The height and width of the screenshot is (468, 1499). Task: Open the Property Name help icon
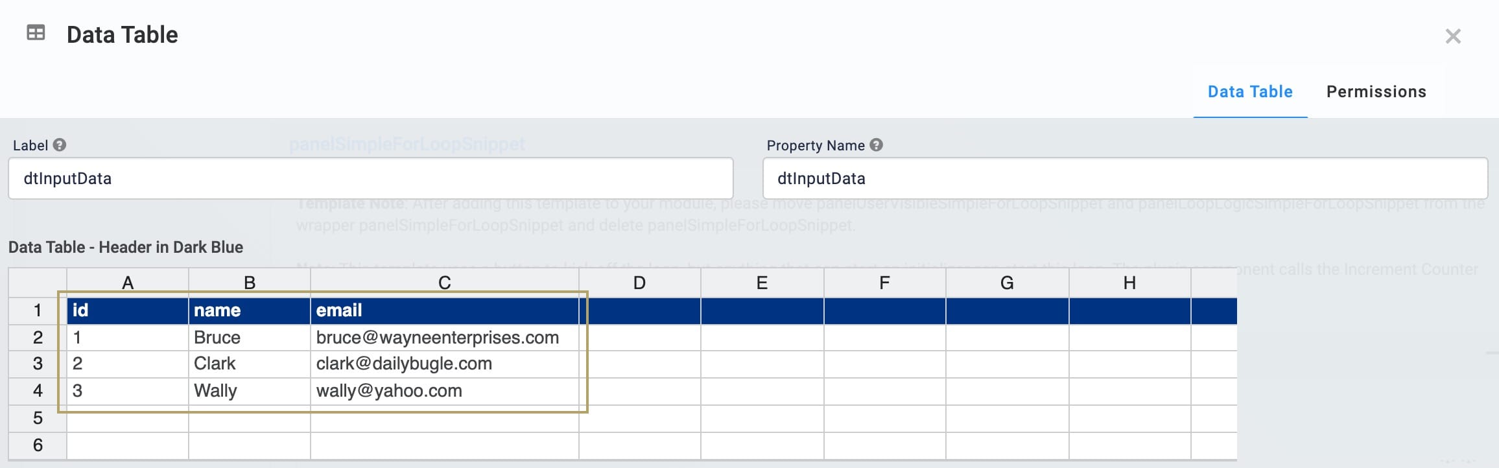click(x=876, y=145)
